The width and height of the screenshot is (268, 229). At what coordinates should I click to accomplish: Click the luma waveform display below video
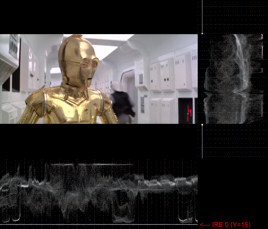point(99,193)
